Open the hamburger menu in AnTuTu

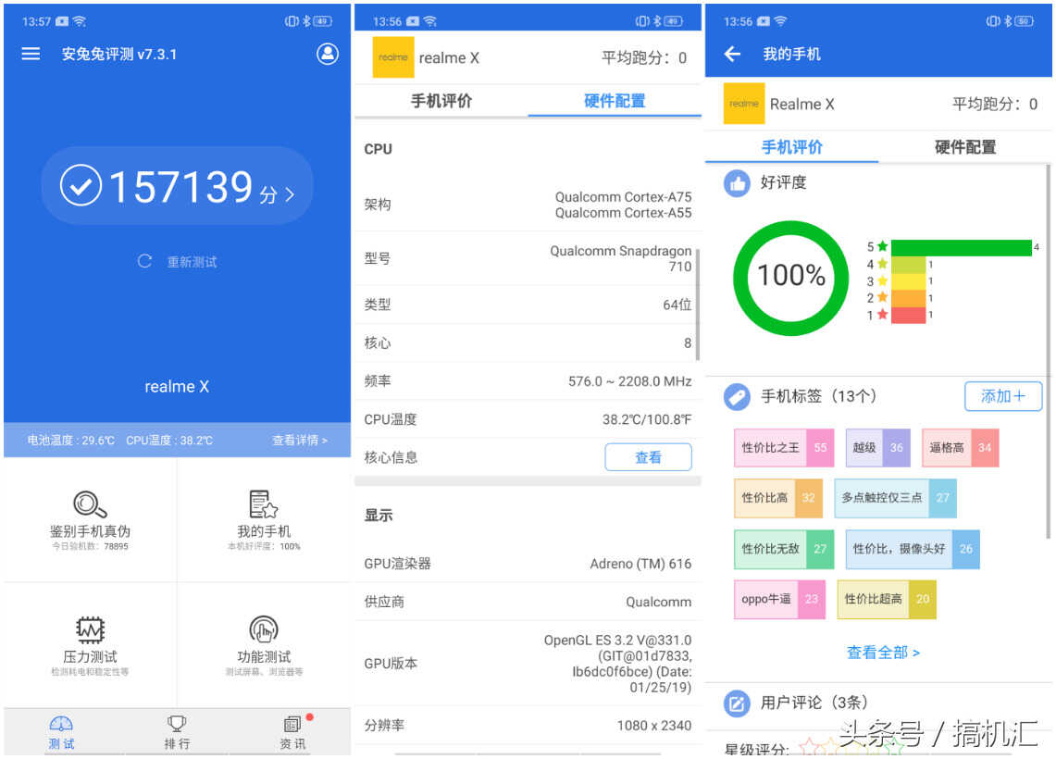[x=31, y=54]
